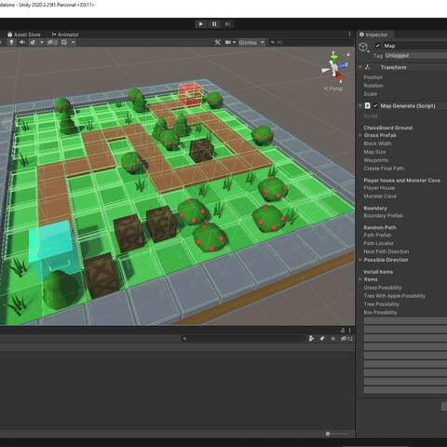Click the Monster Cave property label

tap(380, 196)
